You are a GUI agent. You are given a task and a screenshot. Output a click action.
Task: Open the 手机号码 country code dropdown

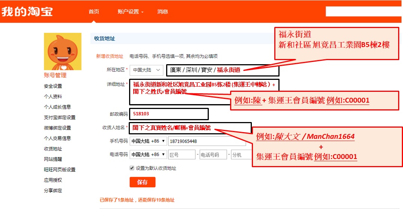click(x=148, y=141)
